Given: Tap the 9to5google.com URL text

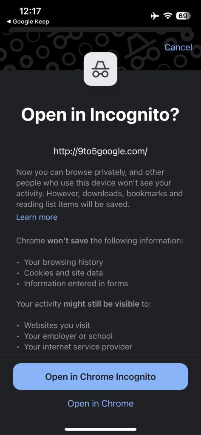Looking at the screenshot, I should click(x=100, y=151).
